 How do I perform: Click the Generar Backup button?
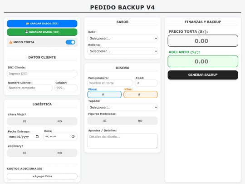[x=203, y=75]
